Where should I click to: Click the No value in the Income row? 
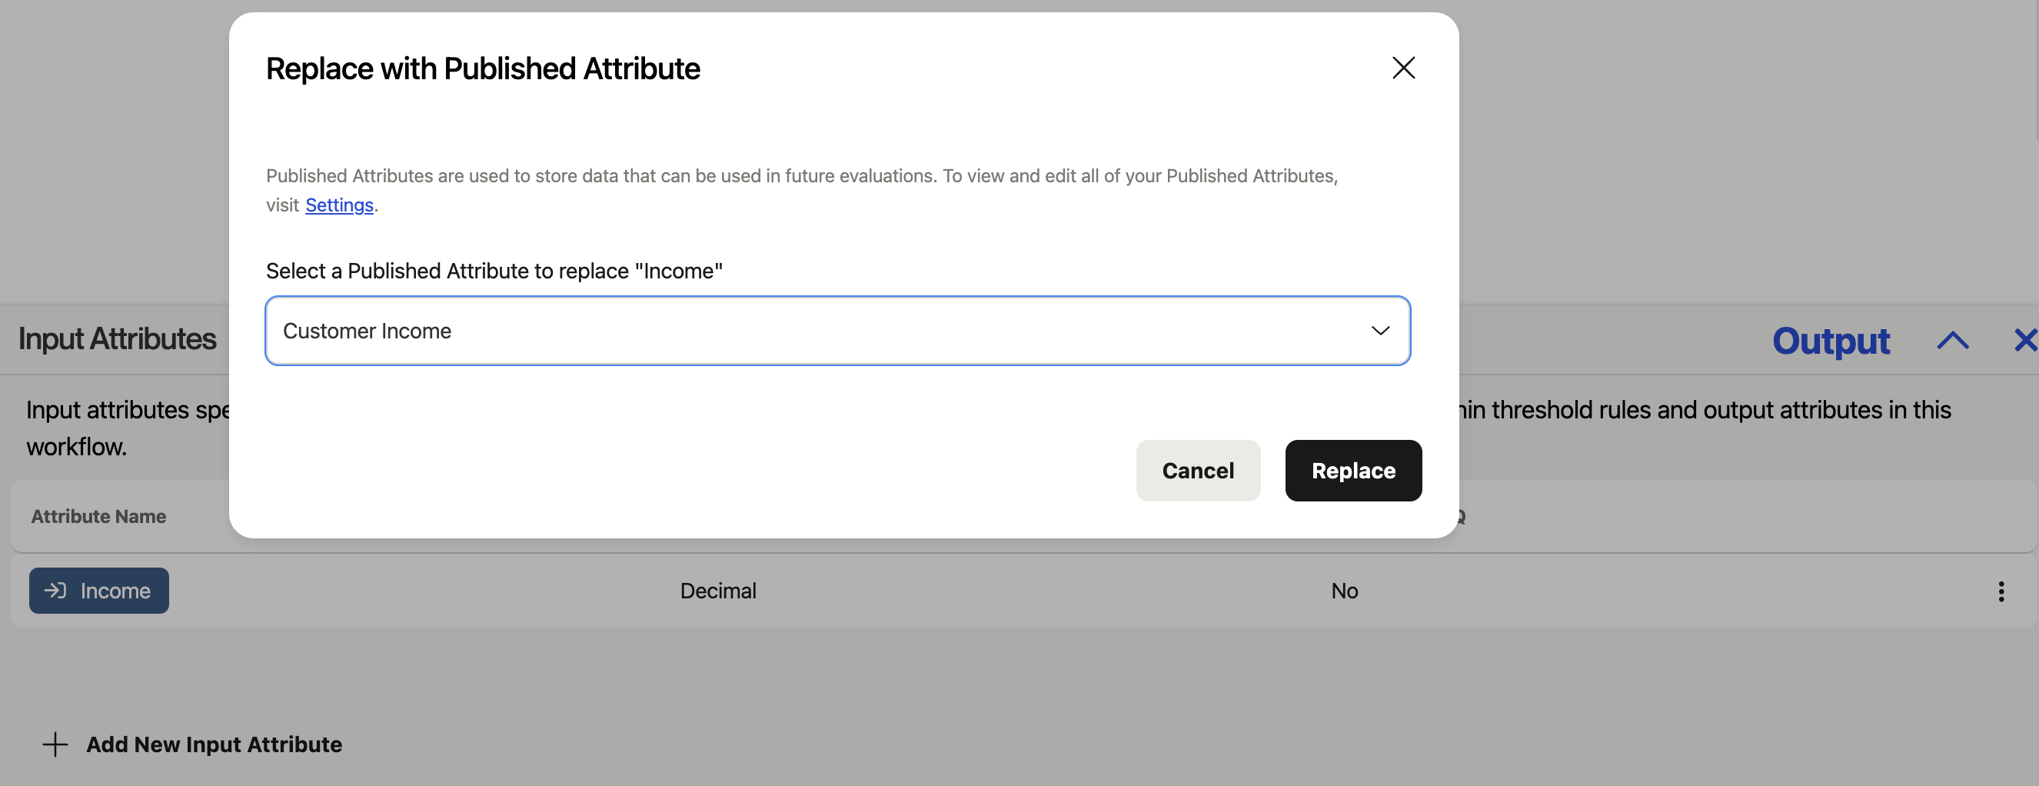point(1344,591)
